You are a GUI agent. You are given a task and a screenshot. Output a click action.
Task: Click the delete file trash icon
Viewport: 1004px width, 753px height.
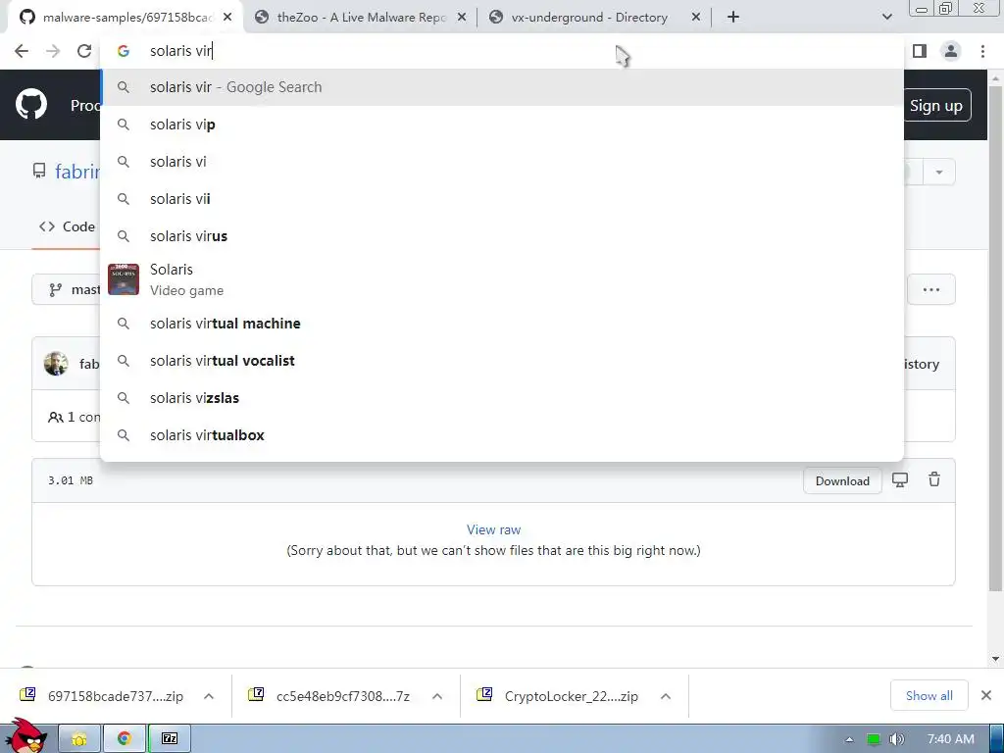(934, 479)
